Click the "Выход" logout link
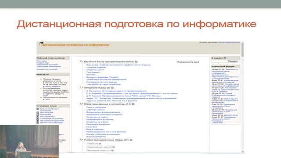 pyautogui.click(x=237, y=43)
